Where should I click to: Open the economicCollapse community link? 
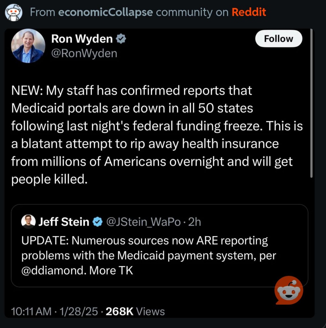[106, 12]
